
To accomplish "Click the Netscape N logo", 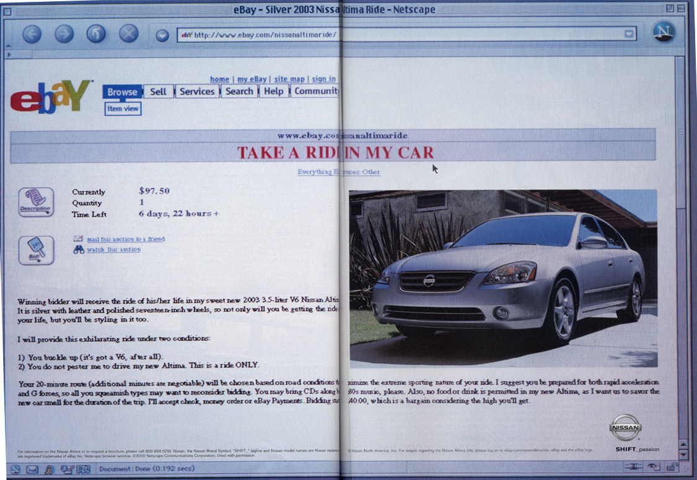I will tap(664, 32).
